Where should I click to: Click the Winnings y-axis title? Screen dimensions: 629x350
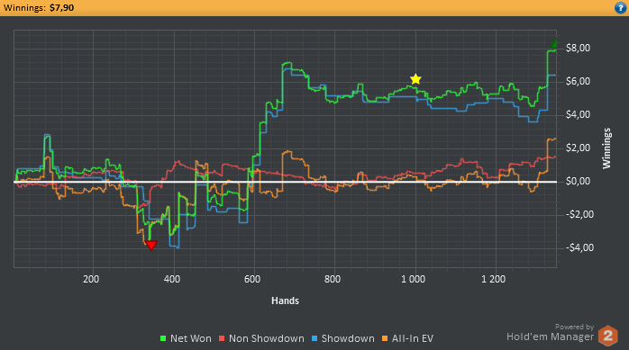606,148
